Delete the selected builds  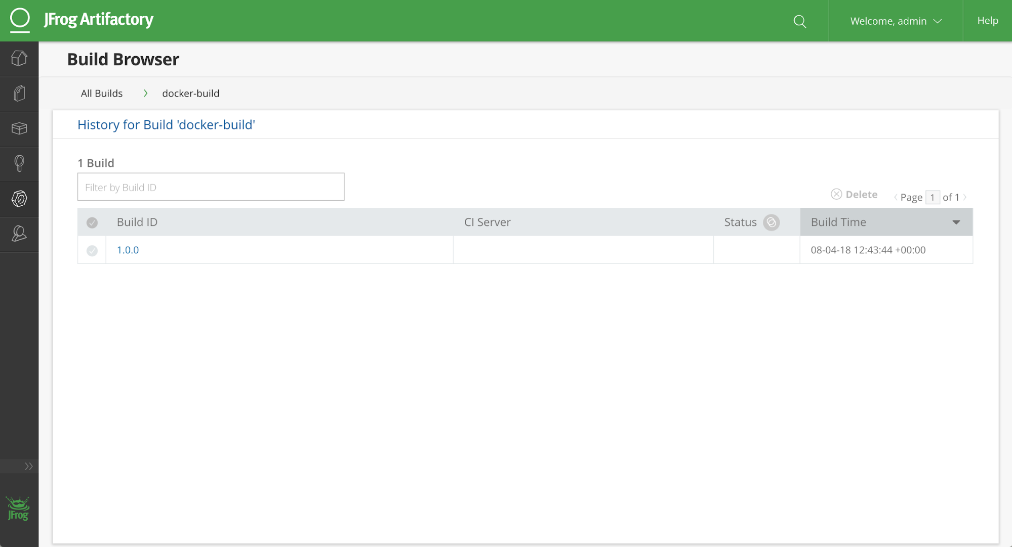854,194
